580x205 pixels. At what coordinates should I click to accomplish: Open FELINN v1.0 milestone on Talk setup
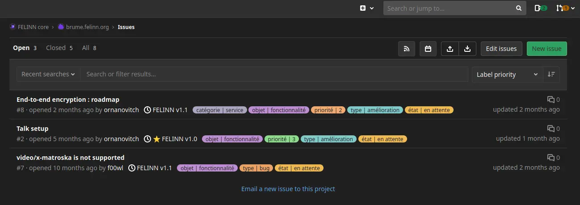[180, 139]
